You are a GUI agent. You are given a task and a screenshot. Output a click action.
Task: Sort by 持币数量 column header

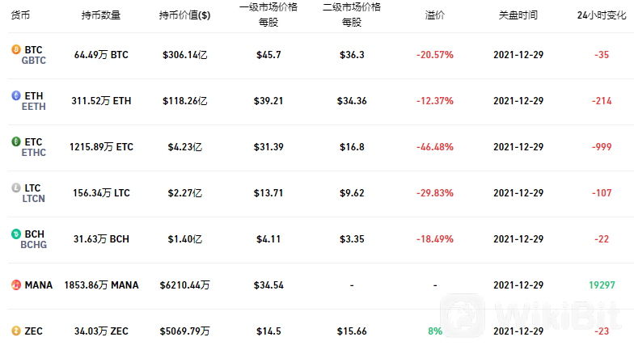point(101,15)
